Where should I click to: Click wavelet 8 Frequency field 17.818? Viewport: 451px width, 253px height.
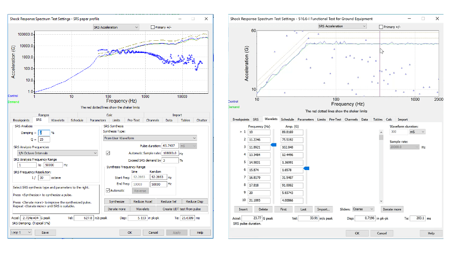point(259,186)
